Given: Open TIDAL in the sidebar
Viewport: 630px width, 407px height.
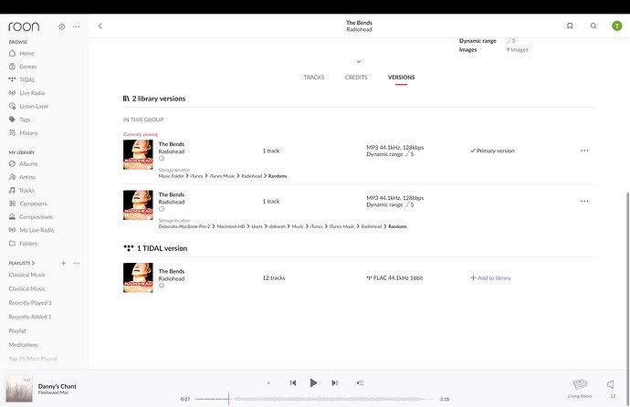Looking at the screenshot, I should [22, 79].
